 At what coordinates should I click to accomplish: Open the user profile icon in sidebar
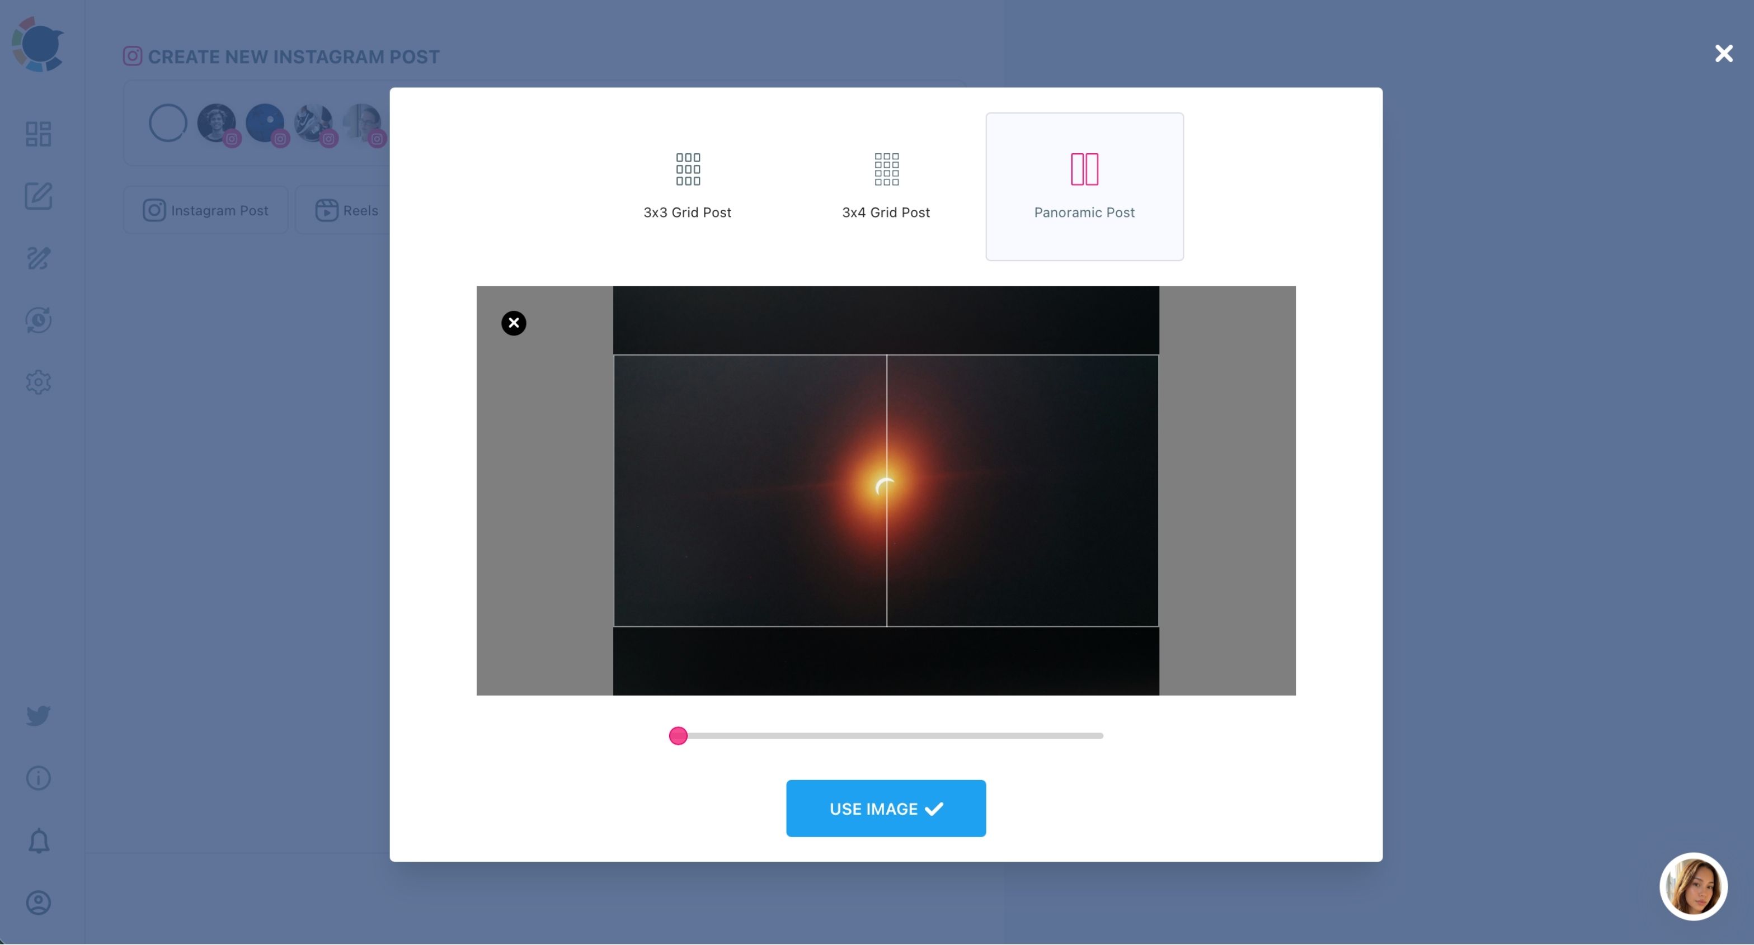click(38, 903)
